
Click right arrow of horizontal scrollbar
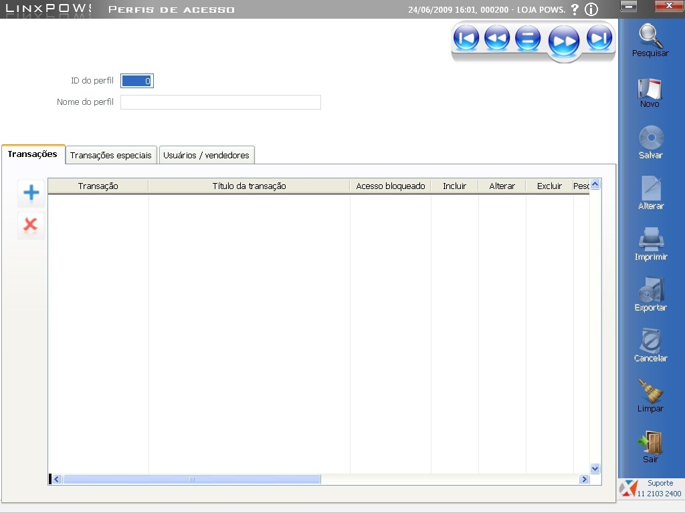584,479
